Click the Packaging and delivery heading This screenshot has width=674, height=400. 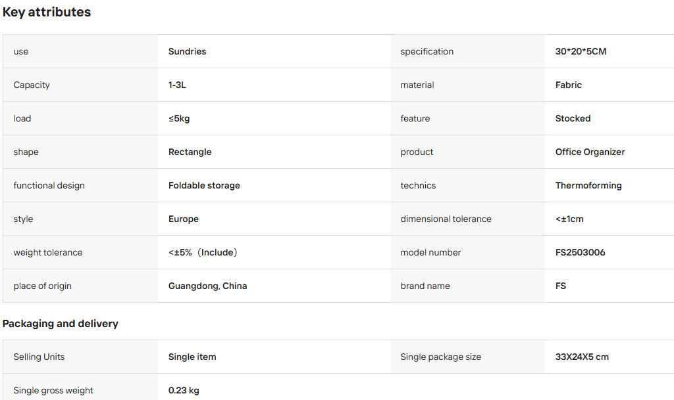pos(60,324)
